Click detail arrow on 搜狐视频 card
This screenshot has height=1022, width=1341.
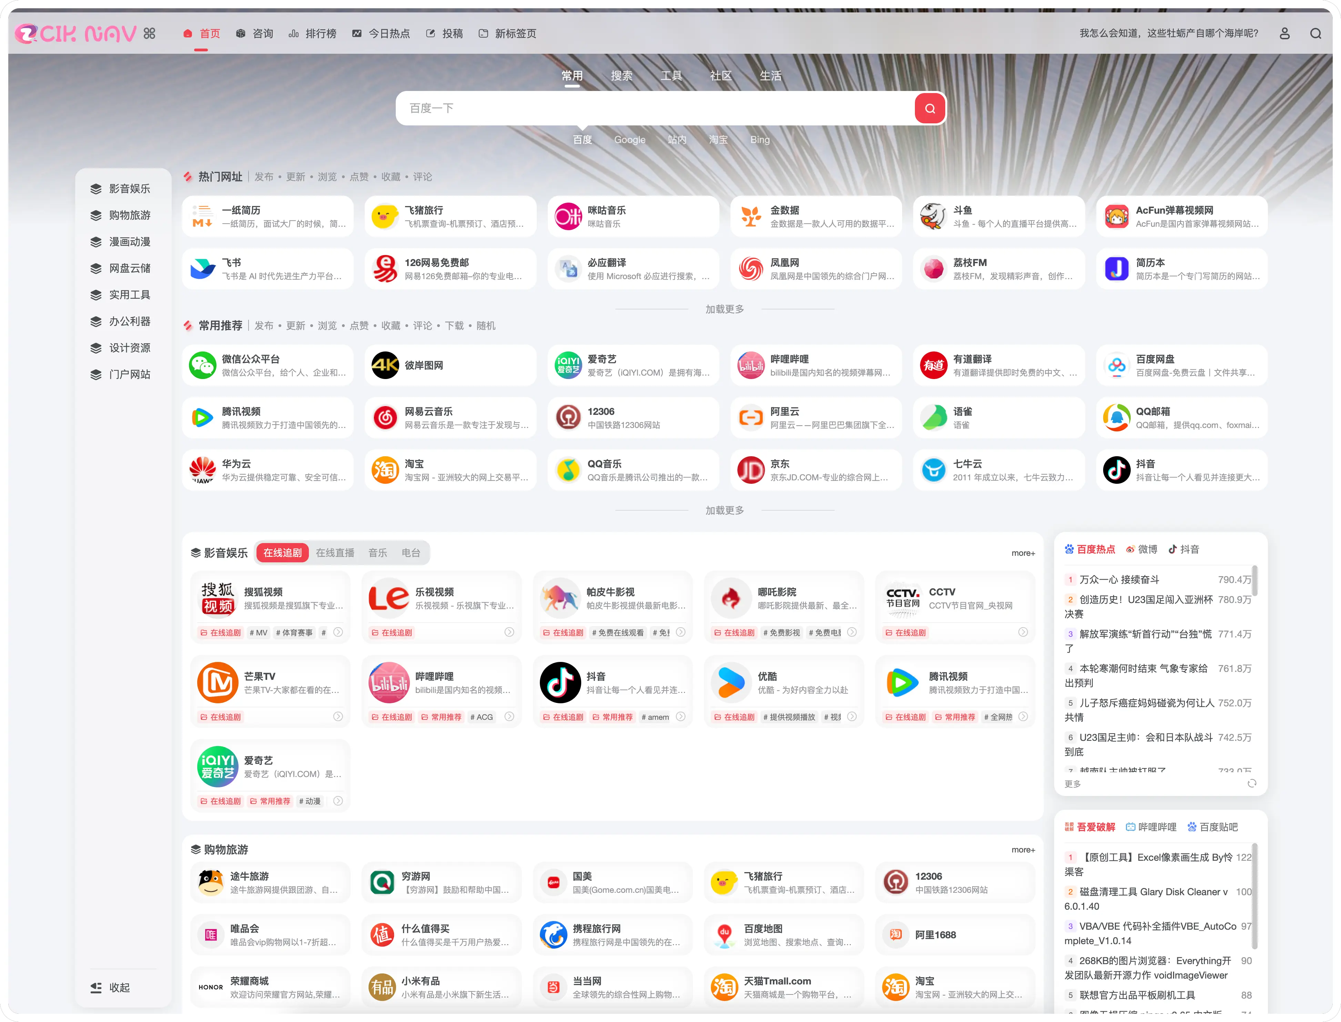point(338,633)
